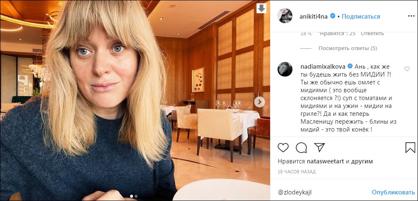Open the three-dot post options menu
Screen dimensions: 418x201
(411, 17)
